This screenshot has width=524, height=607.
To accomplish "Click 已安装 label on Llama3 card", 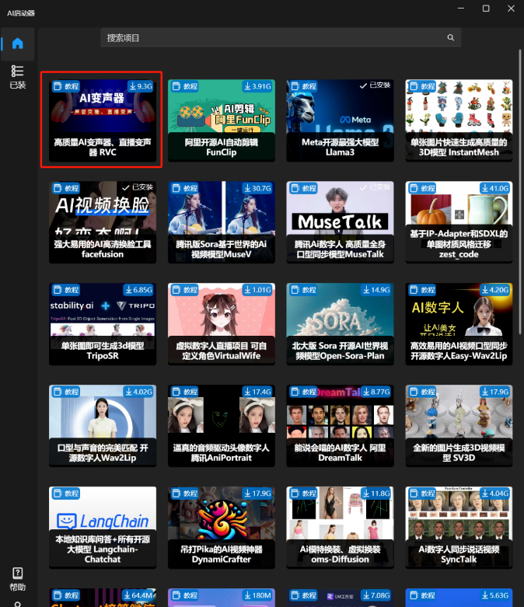I will (x=376, y=85).
